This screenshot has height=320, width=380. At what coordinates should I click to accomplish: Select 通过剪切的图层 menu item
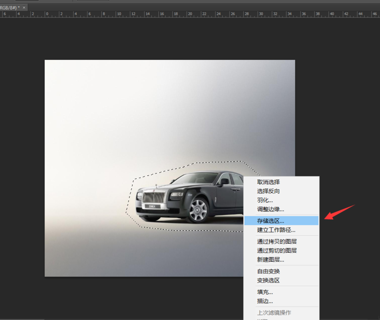[277, 251]
